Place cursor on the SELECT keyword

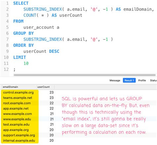point(21,3)
